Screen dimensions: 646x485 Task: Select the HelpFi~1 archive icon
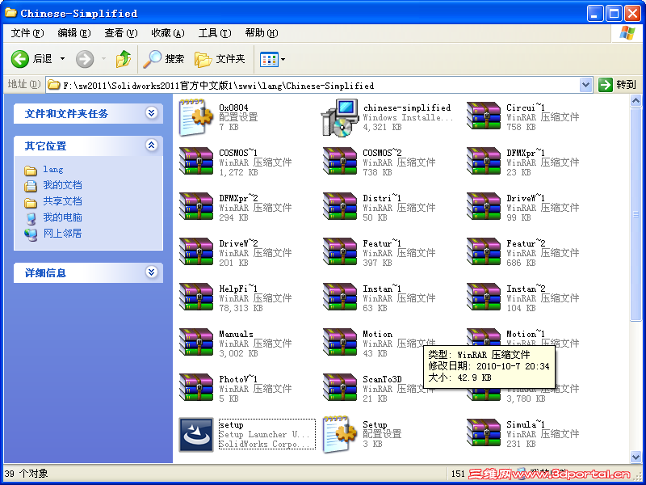[196, 297]
